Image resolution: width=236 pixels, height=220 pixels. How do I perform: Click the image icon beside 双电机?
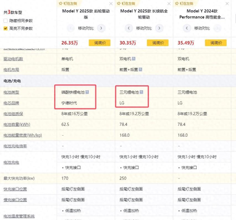pos(134,59)
